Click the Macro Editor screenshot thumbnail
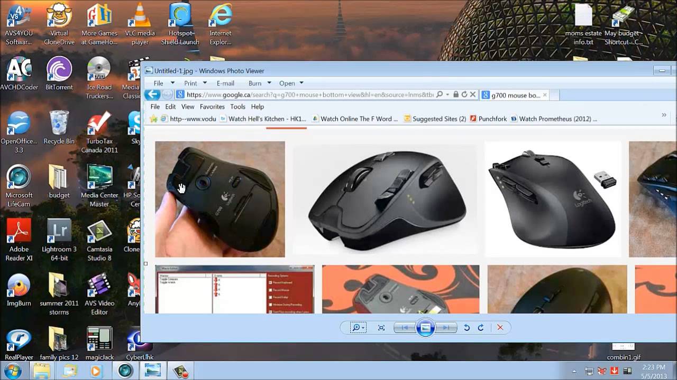Image resolution: width=677 pixels, height=380 pixels. pos(235,289)
